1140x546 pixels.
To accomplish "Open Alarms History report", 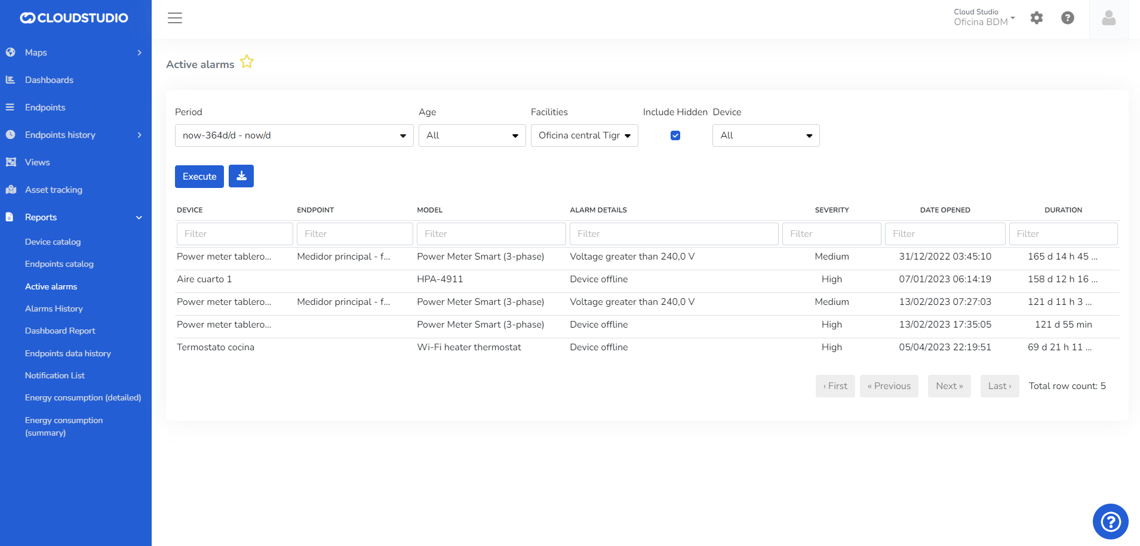I will point(54,309).
